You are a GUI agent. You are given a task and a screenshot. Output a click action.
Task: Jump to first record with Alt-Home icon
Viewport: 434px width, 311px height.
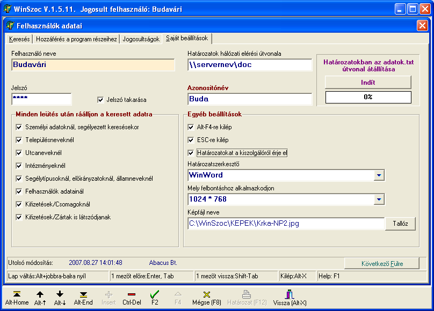tap(17, 294)
